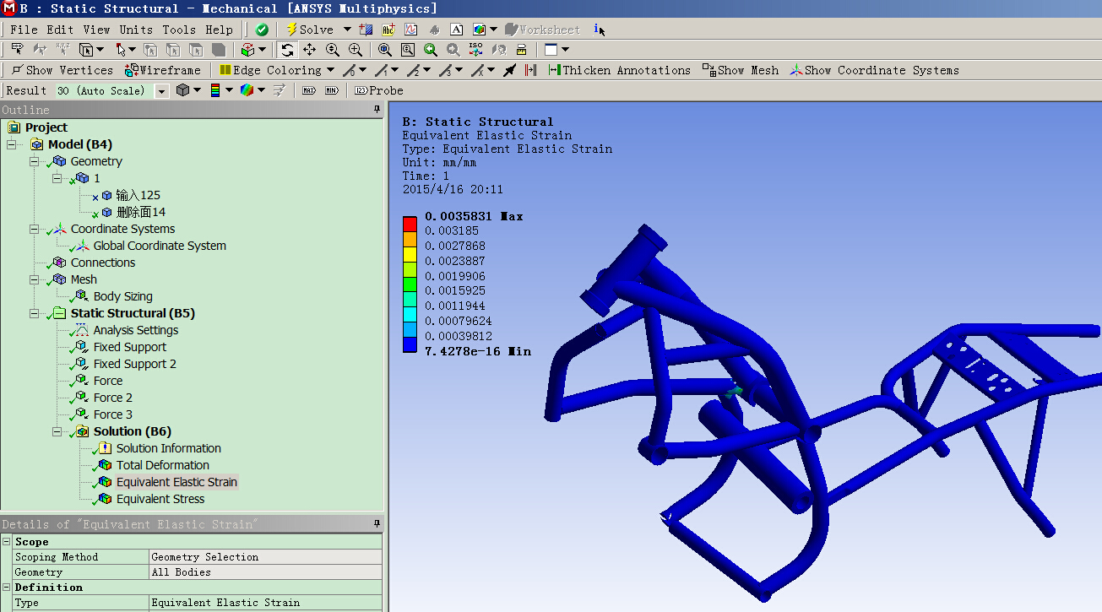
Task: Click the Label selection tool icon
Action: (x=16, y=50)
